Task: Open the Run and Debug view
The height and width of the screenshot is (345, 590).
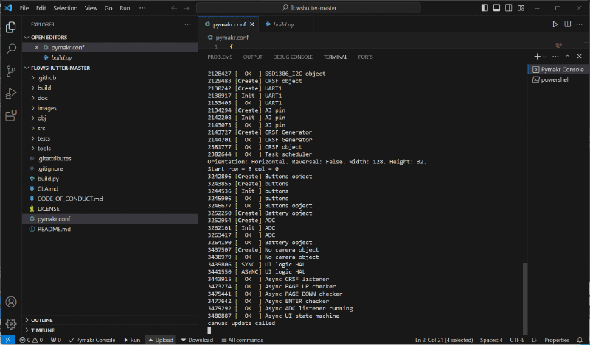Action: click(x=11, y=93)
